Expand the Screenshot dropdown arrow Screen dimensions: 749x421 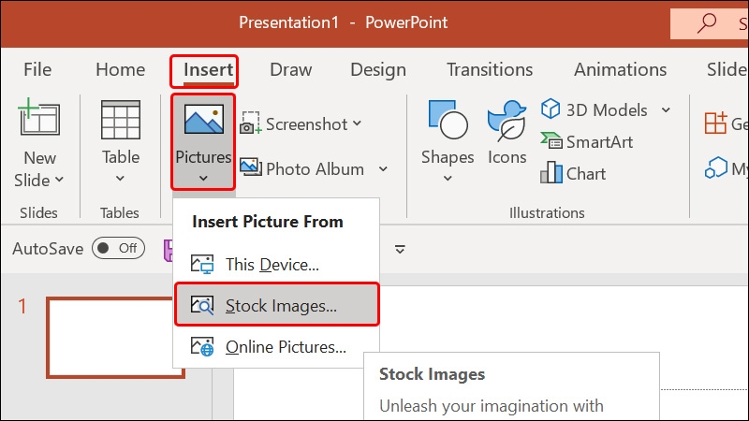click(357, 123)
